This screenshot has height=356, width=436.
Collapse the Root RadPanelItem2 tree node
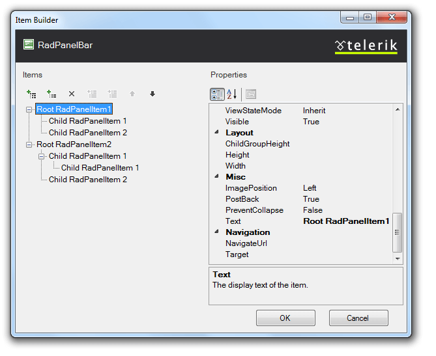coord(29,144)
